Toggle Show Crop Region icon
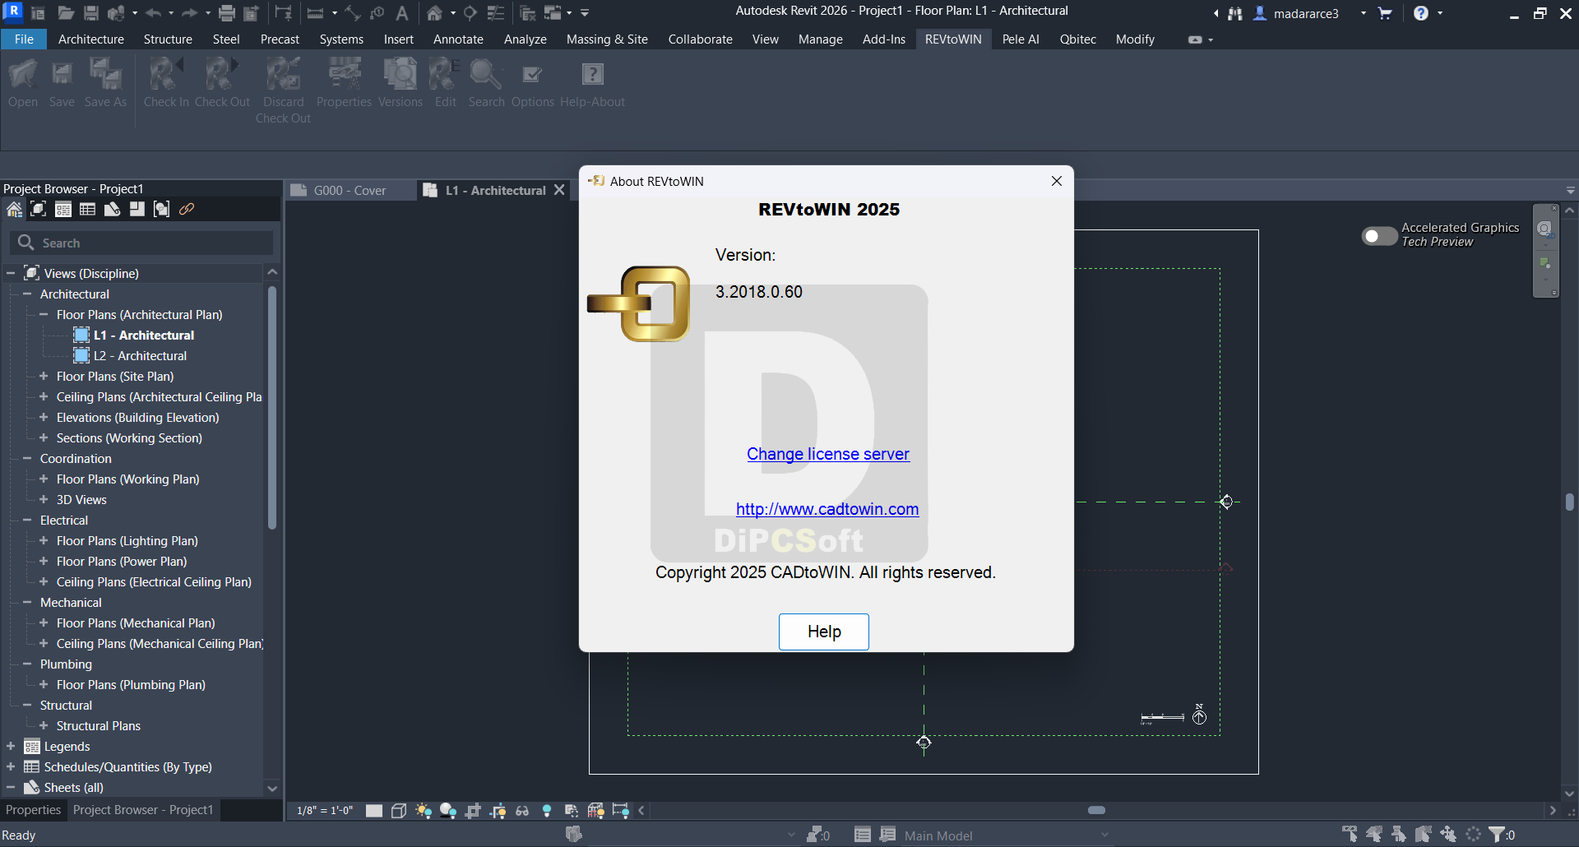The height and width of the screenshot is (847, 1579). pos(498,811)
